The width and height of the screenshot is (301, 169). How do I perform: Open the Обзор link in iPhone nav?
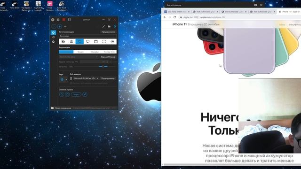tap(282, 24)
